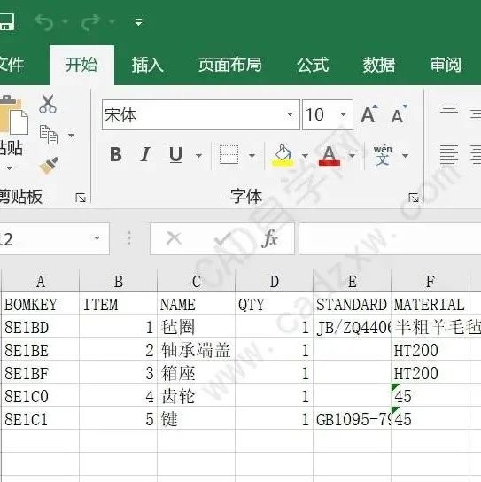Image resolution: width=481 pixels, height=482 pixels.
Task: Open the 宋体 font name dropdown
Action: 290,114
